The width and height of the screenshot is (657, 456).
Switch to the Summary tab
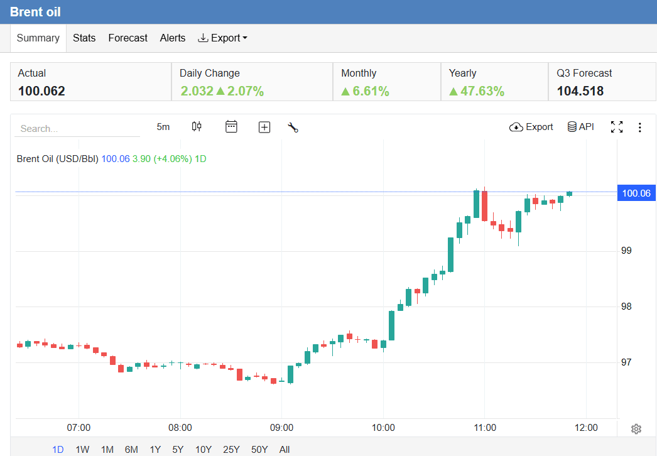[x=38, y=38]
